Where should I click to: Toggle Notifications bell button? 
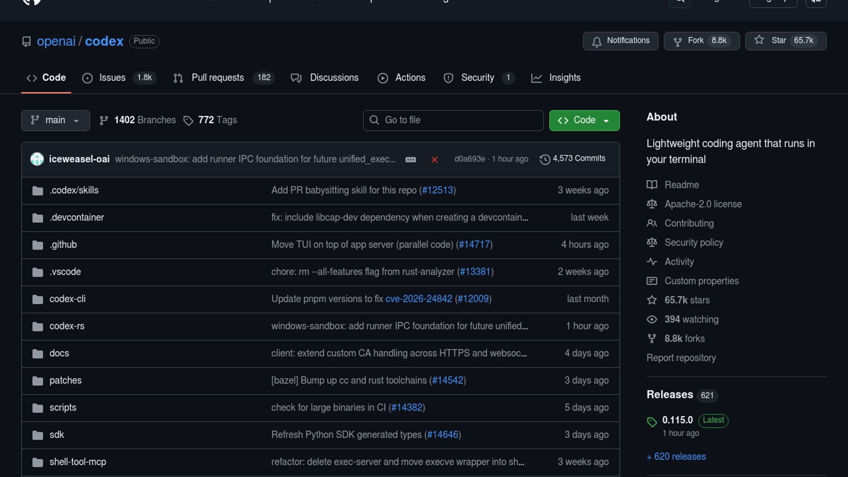620,41
